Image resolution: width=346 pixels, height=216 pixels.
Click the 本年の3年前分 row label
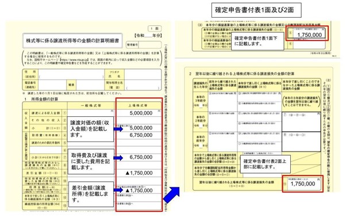pyautogui.click(x=200, y=101)
